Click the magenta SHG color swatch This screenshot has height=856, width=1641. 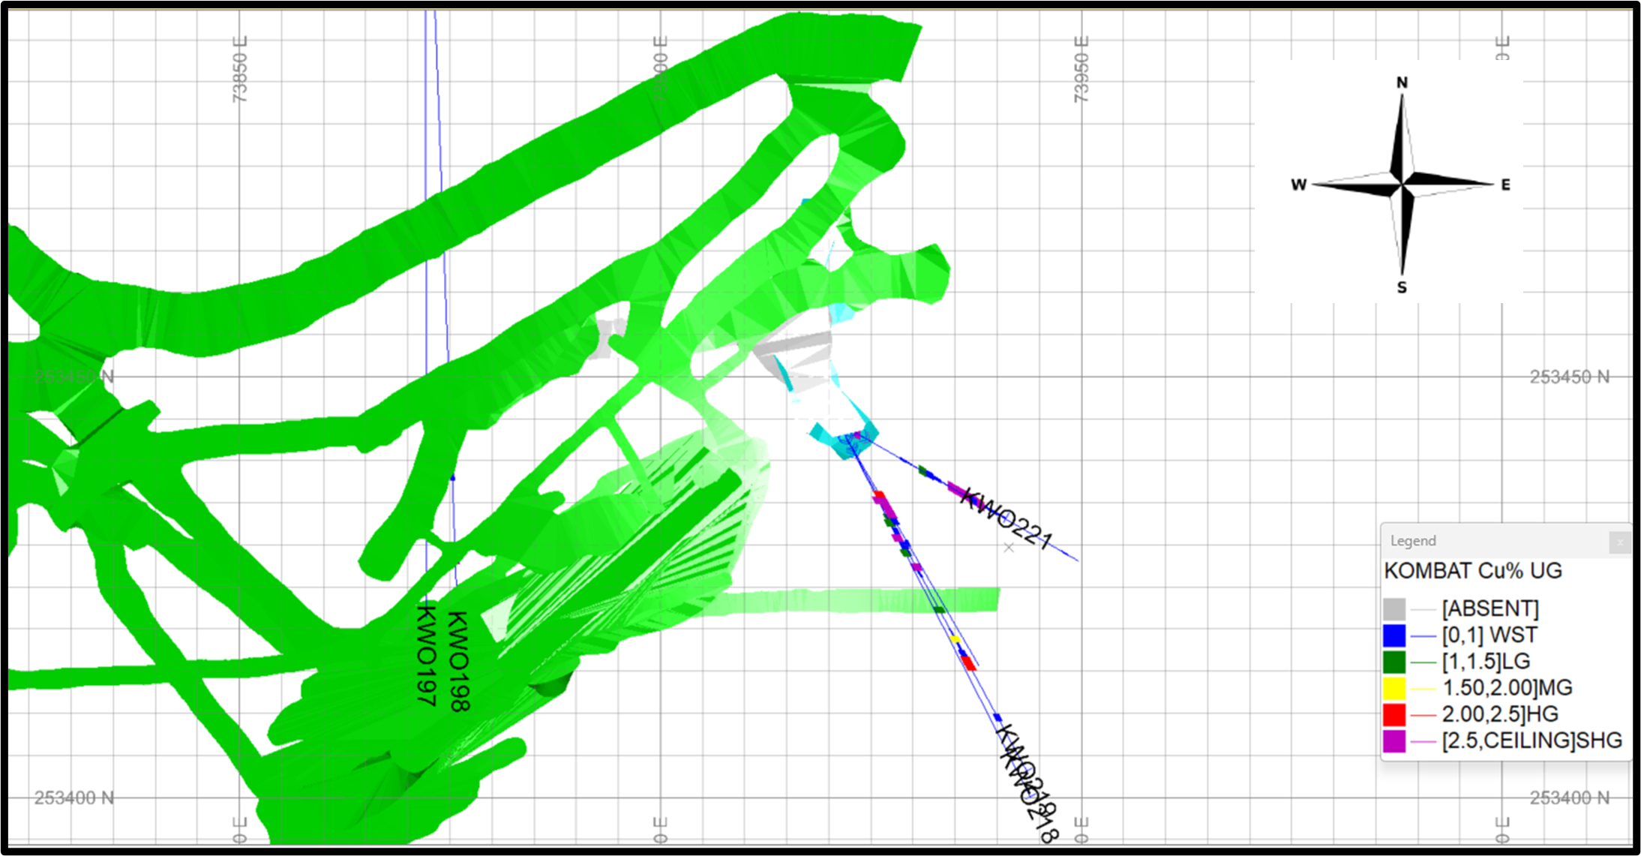pyautogui.click(x=1393, y=741)
